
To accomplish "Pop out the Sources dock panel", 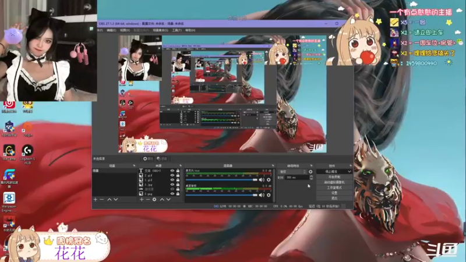I will 181,165.
